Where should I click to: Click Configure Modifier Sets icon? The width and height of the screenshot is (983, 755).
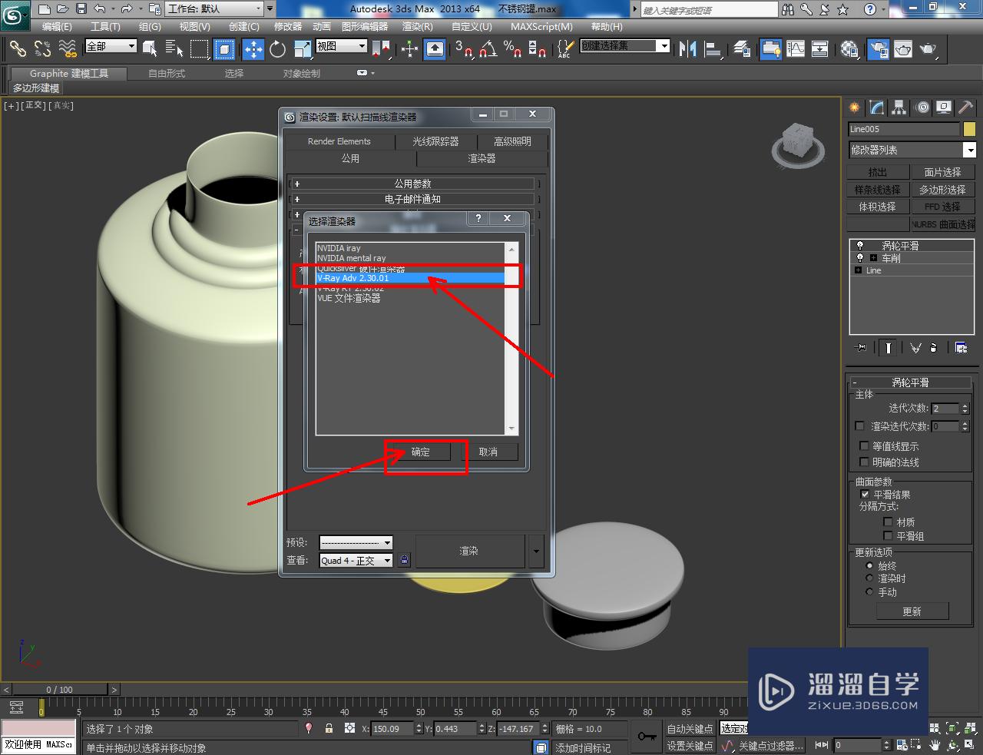pyautogui.click(x=961, y=348)
